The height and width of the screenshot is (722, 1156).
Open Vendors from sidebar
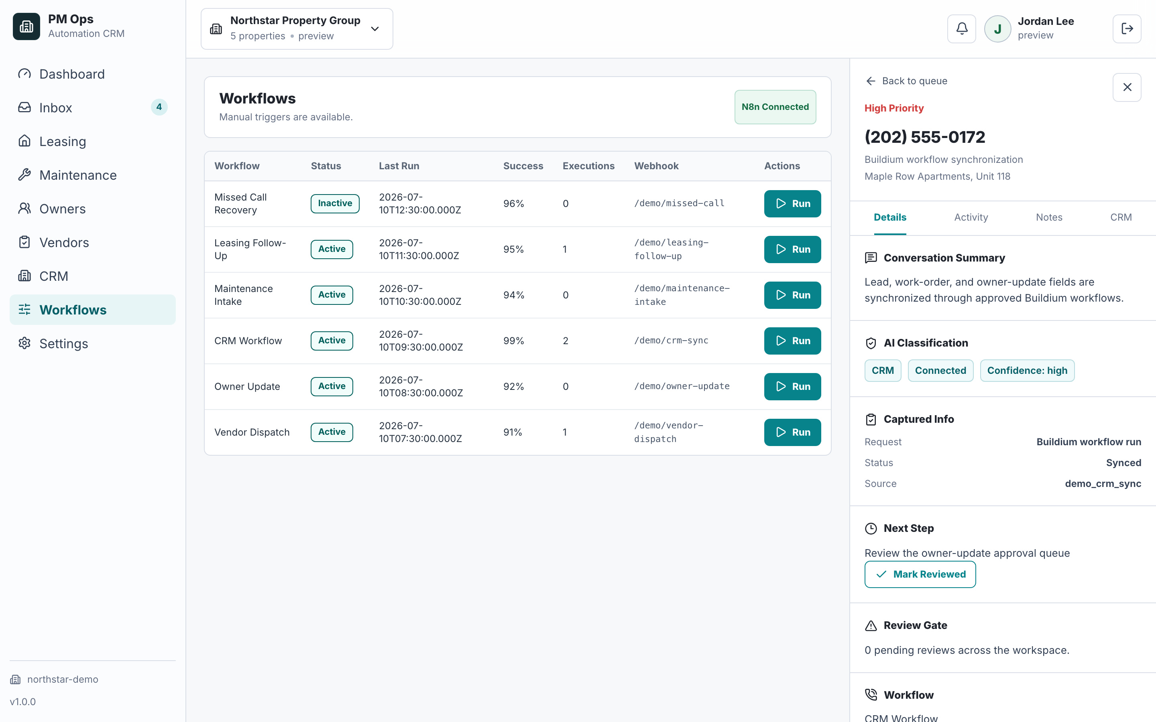[93, 243]
